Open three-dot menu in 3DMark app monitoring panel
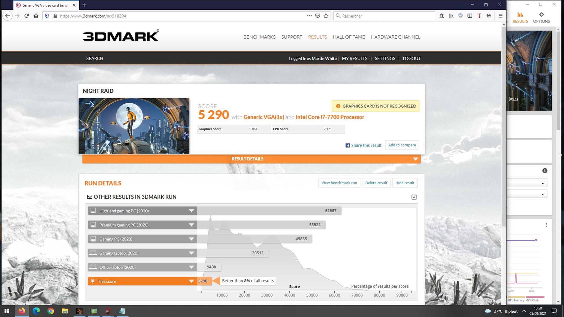Image resolution: width=564 pixels, height=317 pixels. pos(546,225)
